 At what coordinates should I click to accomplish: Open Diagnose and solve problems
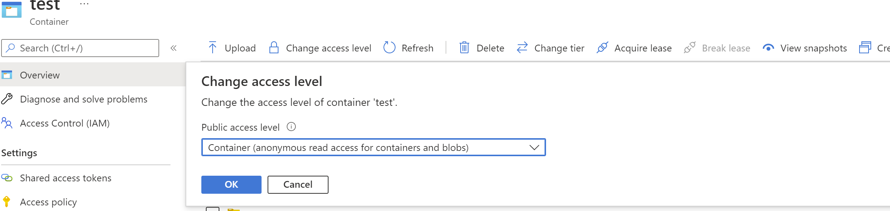[x=83, y=99]
